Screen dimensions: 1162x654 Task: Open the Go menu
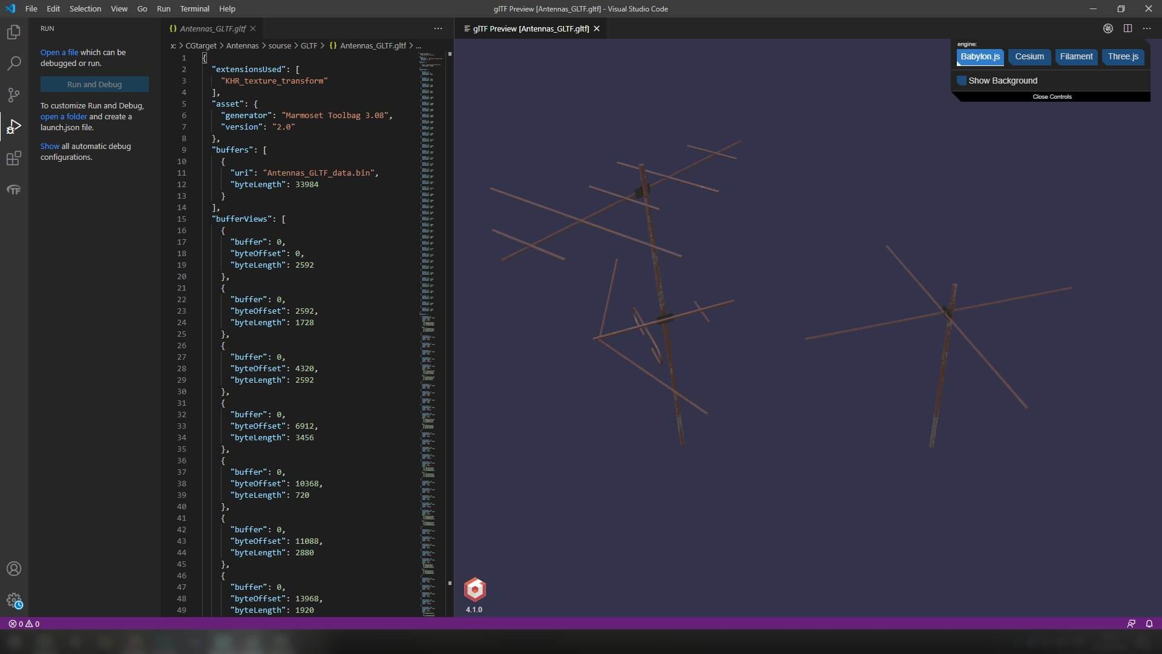(142, 8)
